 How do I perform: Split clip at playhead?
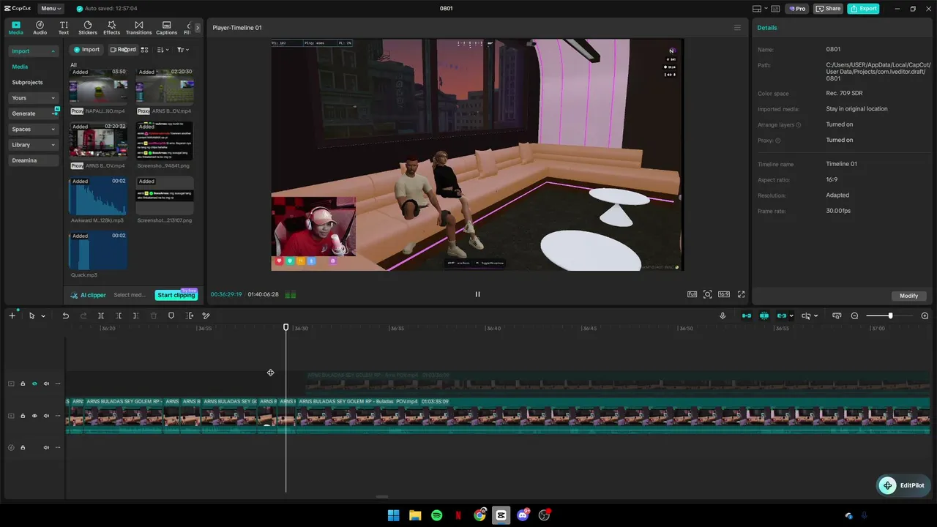click(x=101, y=315)
